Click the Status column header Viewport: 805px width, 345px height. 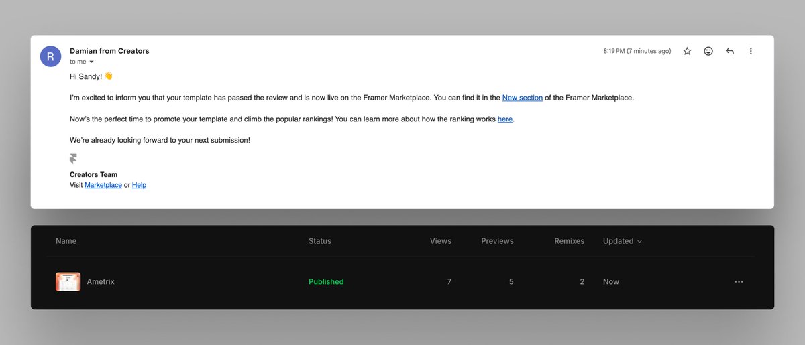point(320,241)
